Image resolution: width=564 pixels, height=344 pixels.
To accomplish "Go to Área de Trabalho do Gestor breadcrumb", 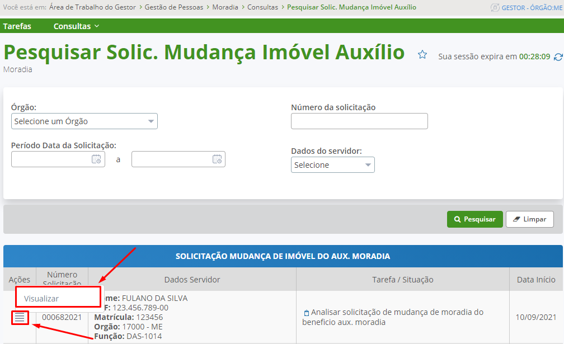I will point(92,7).
